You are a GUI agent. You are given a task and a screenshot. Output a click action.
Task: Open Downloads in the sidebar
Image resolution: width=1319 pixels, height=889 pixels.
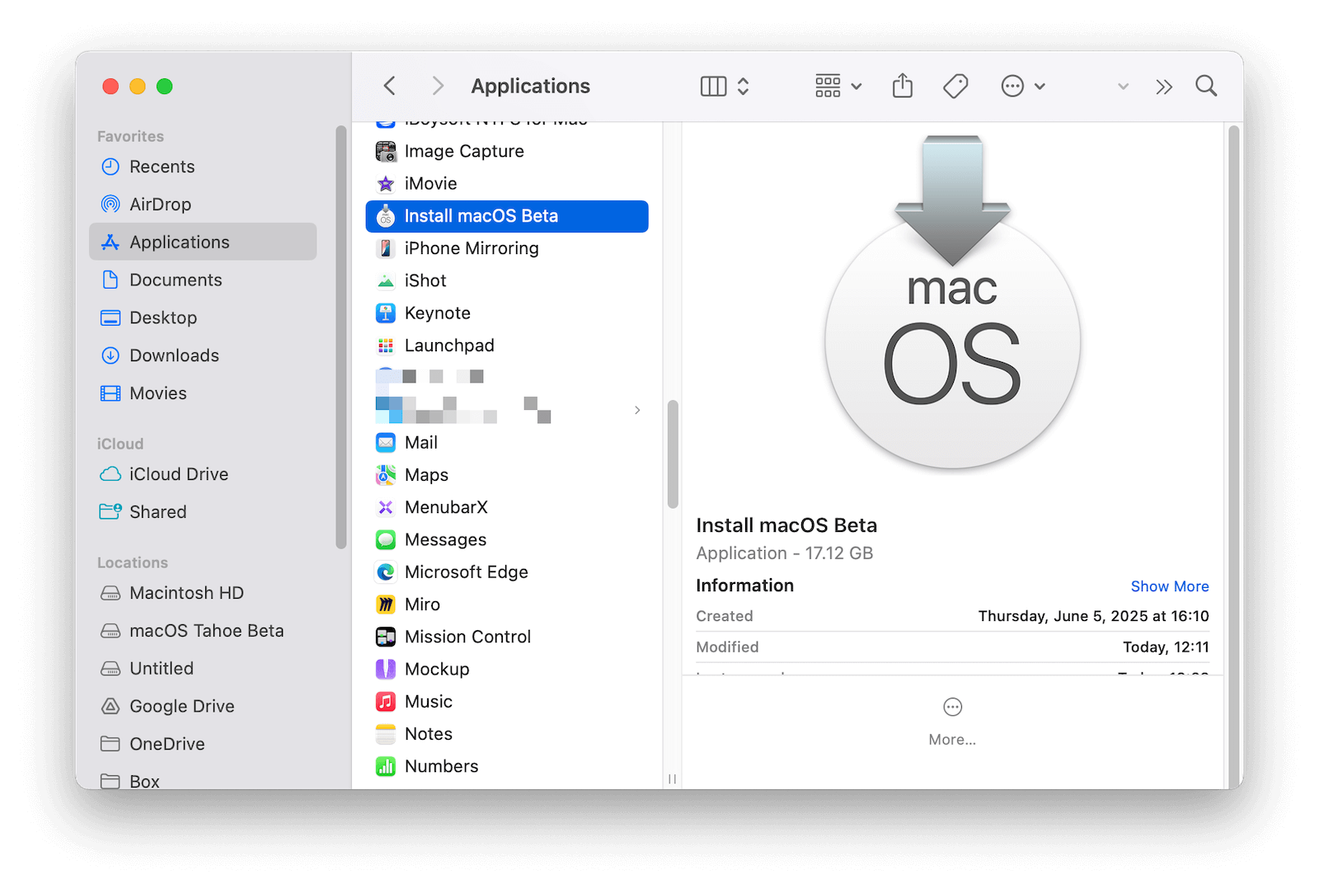[203, 355]
